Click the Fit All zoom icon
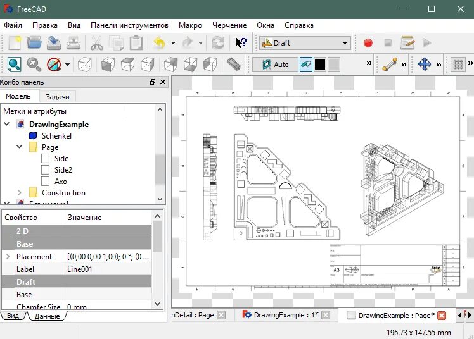Image resolution: width=474 pixels, height=339 pixels. tap(14, 65)
